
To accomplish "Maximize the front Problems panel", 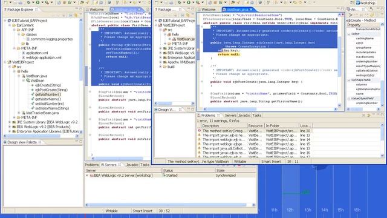I will coord(382,115).
